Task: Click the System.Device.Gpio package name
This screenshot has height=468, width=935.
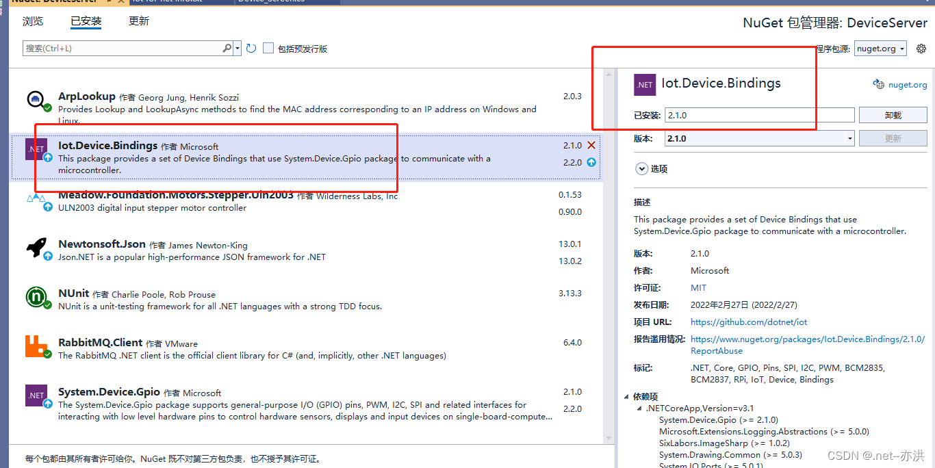Action: pyautogui.click(x=110, y=392)
